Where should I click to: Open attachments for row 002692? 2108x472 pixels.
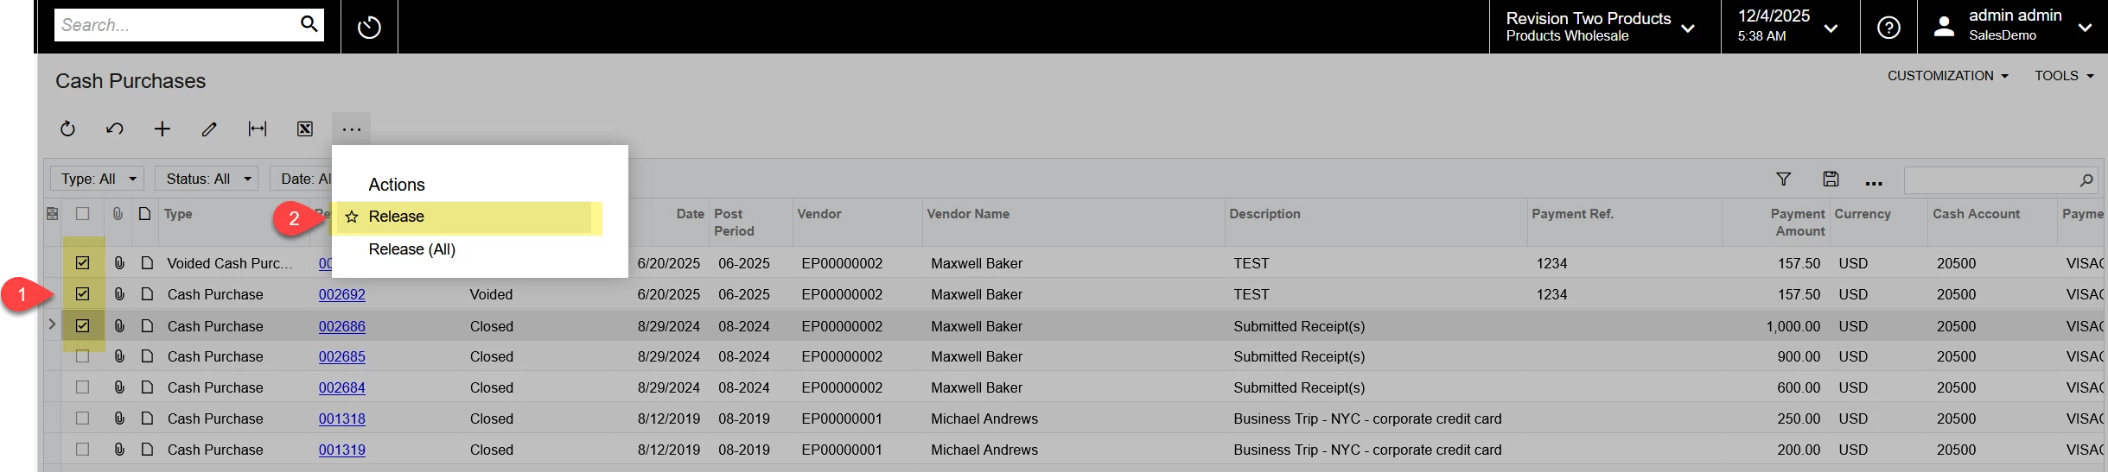coord(119,294)
